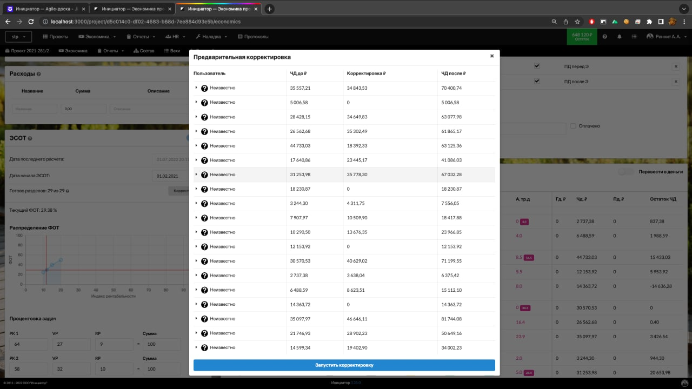Viewport: 692px width, 389px height.
Task: Click the browser address bar URL
Action: 145,22
